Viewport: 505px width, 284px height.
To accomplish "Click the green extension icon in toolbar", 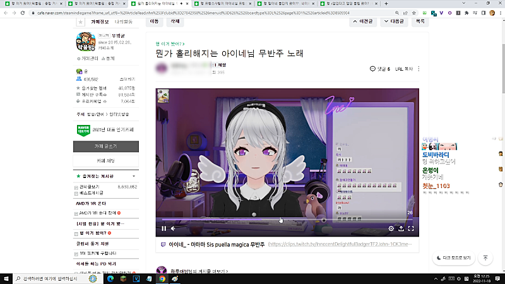I will [425, 13].
